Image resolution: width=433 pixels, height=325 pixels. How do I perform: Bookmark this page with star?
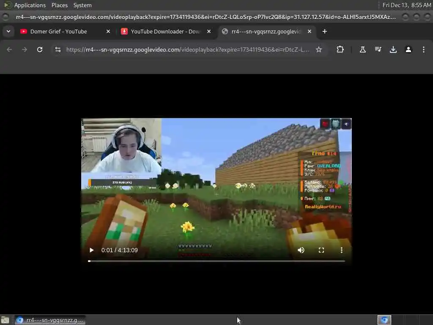[x=319, y=50]
